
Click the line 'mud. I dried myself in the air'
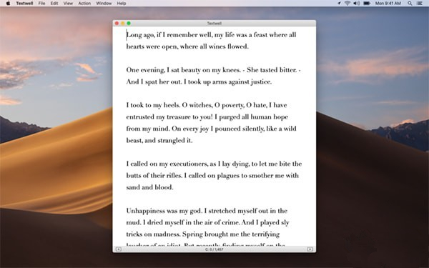[207, 222]
